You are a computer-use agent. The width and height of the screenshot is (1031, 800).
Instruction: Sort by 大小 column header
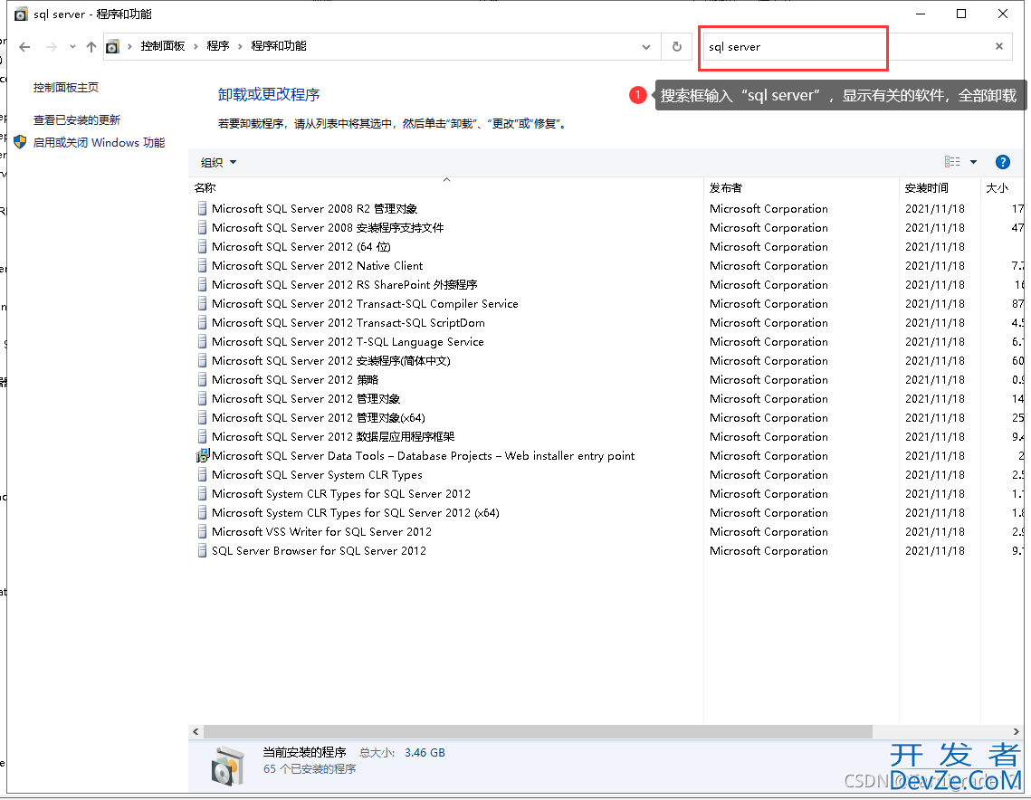[x=997, y=188]
